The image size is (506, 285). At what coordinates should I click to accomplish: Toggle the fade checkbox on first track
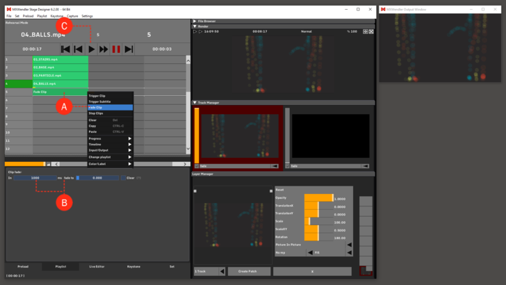197,166
